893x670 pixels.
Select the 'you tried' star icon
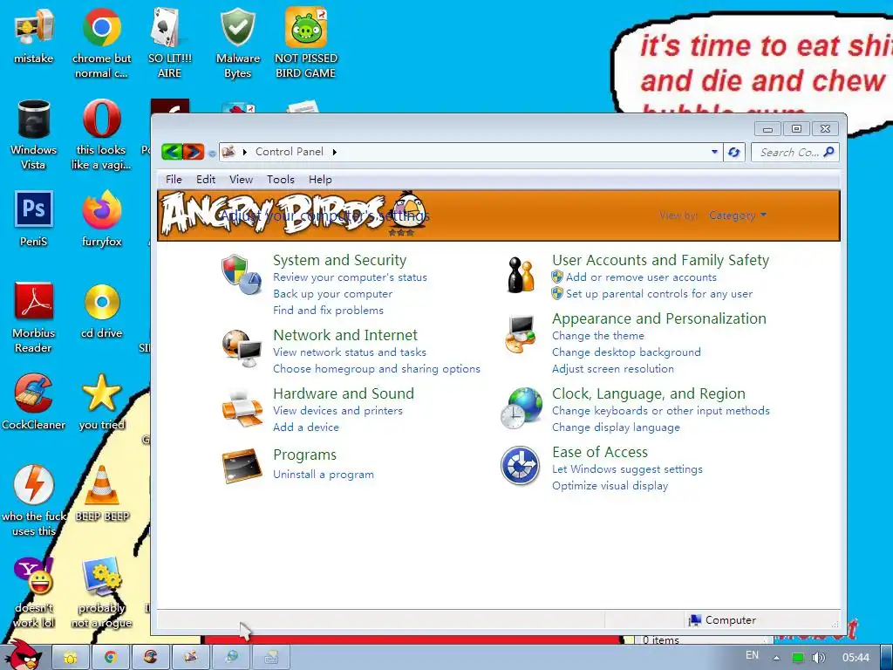101,393
